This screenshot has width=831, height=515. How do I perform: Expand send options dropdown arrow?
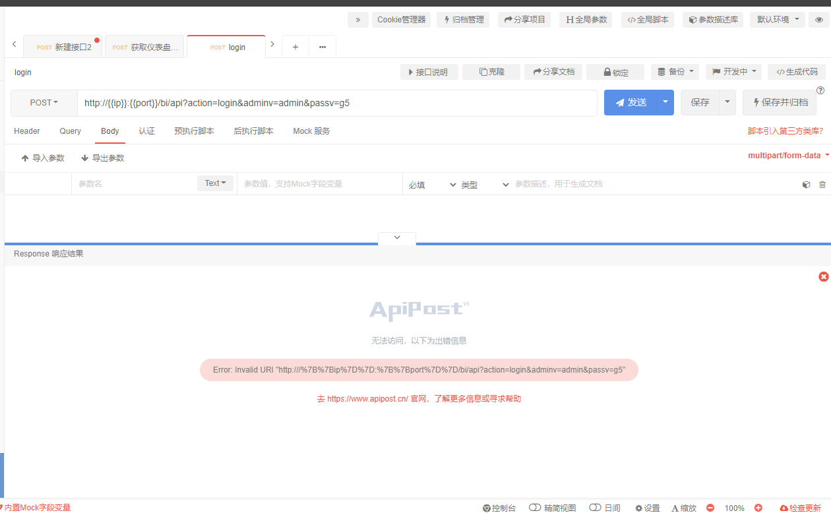[665, 103]
